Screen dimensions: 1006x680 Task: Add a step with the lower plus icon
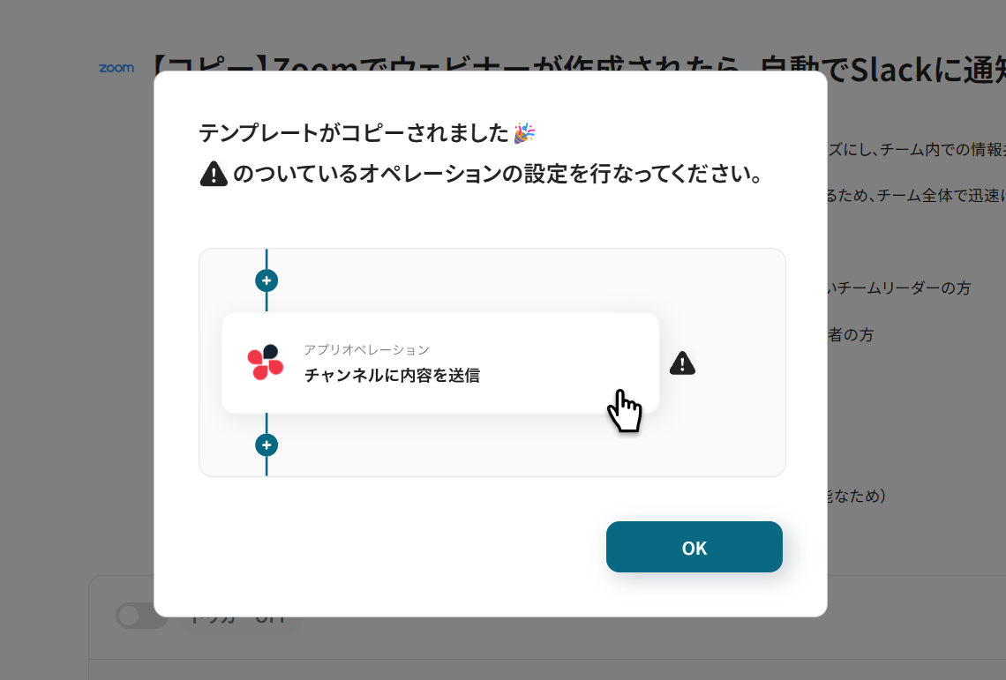pyautogui.click(x=267, y=445)
